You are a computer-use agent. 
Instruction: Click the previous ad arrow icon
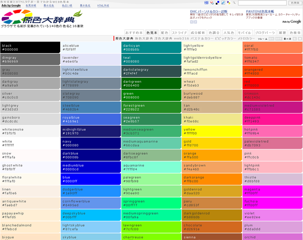(192, 22)
